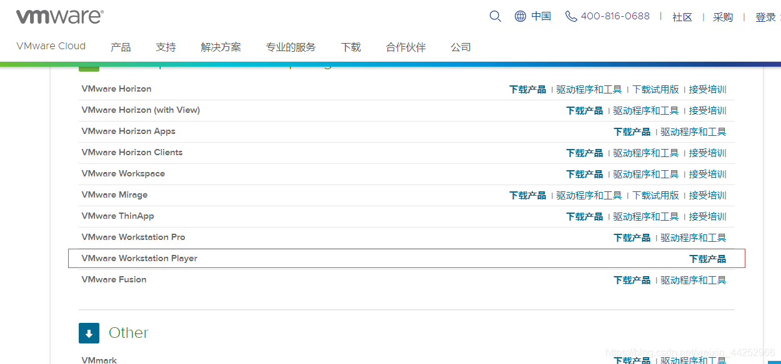Click the VMware logo
Screen dimensions: 781x364
pyautogui.click(x=60, y=17)
